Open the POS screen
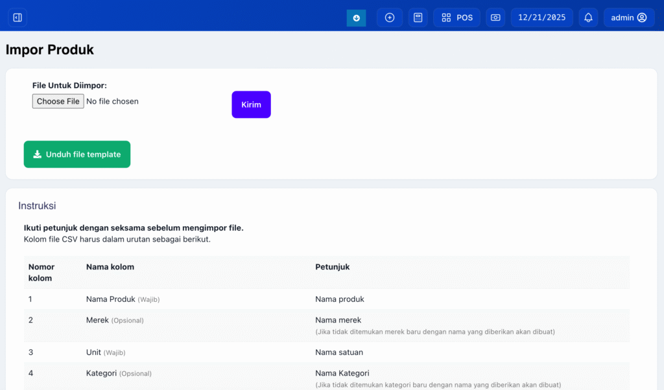The width and height of the screenshot is (664, 390). pos(457,18)
